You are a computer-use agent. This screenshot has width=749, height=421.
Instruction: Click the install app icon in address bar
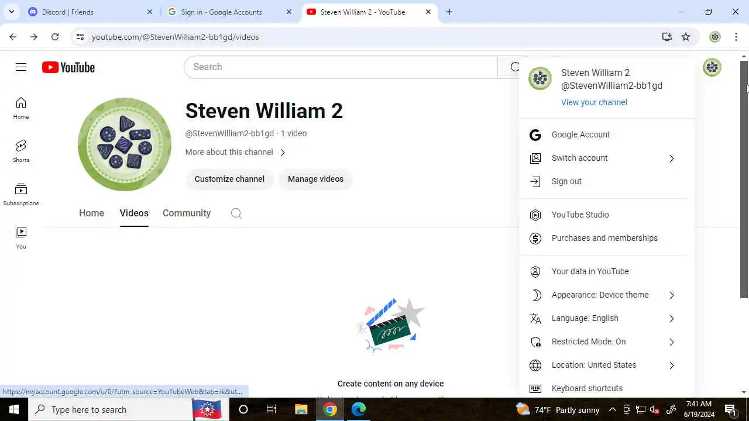[x=666, y=37]
